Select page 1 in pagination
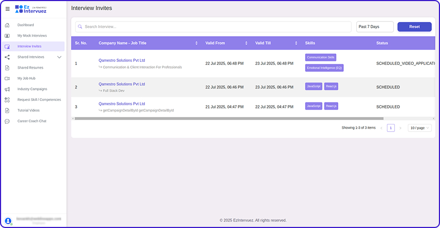 point(391,128)
